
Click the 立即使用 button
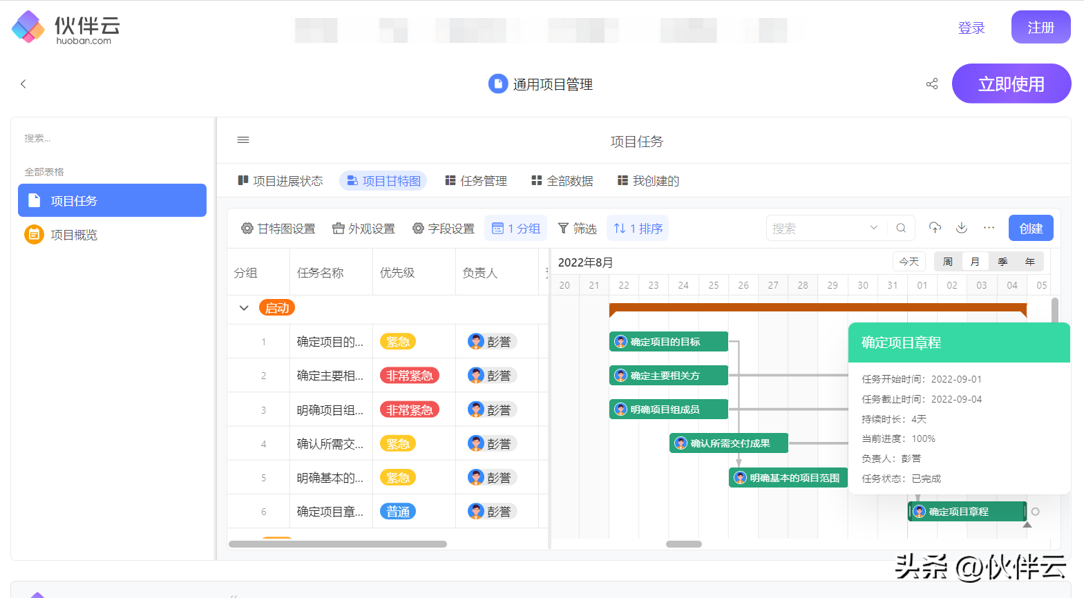pos(1011,84)
